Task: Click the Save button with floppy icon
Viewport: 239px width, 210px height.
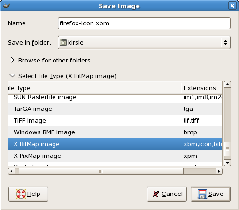Action: point(210,194)
